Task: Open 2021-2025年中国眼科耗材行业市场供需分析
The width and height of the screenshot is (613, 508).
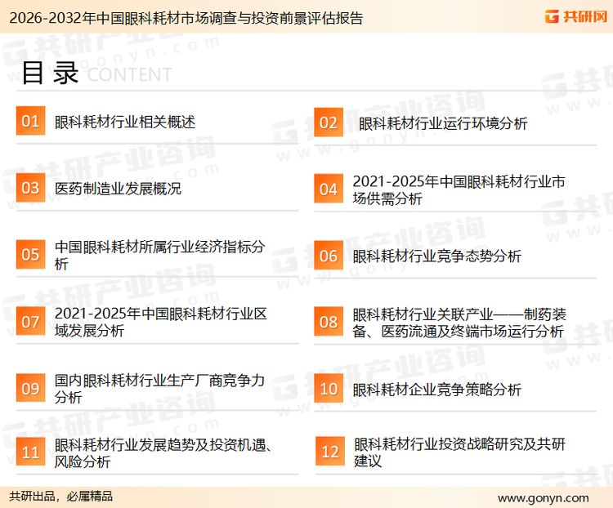Action: coord(459,189)
